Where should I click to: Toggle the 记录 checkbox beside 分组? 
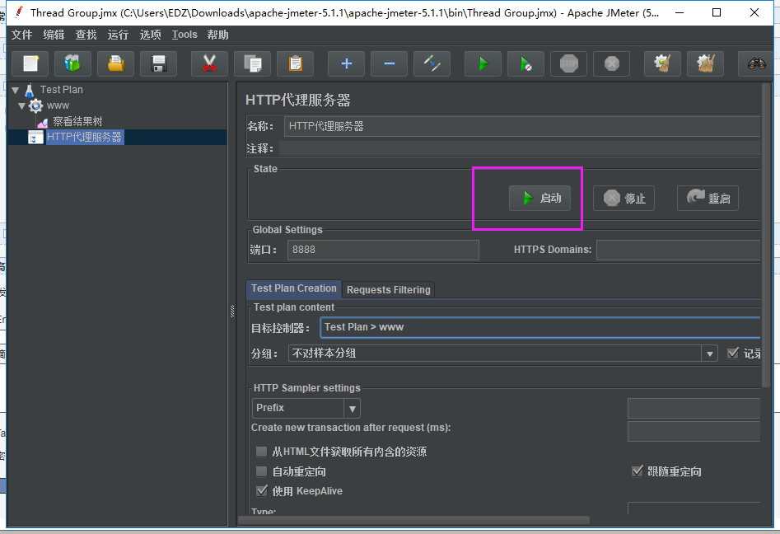(733, 354)
